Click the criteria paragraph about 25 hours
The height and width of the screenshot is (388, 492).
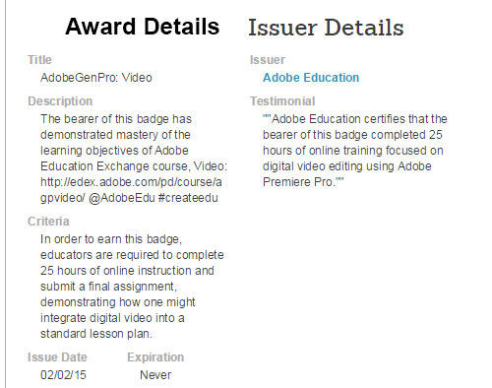132,287
